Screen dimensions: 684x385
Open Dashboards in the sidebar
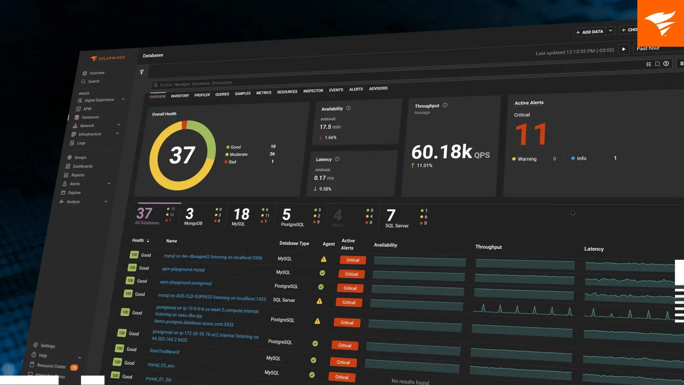(x=79, y=166)
